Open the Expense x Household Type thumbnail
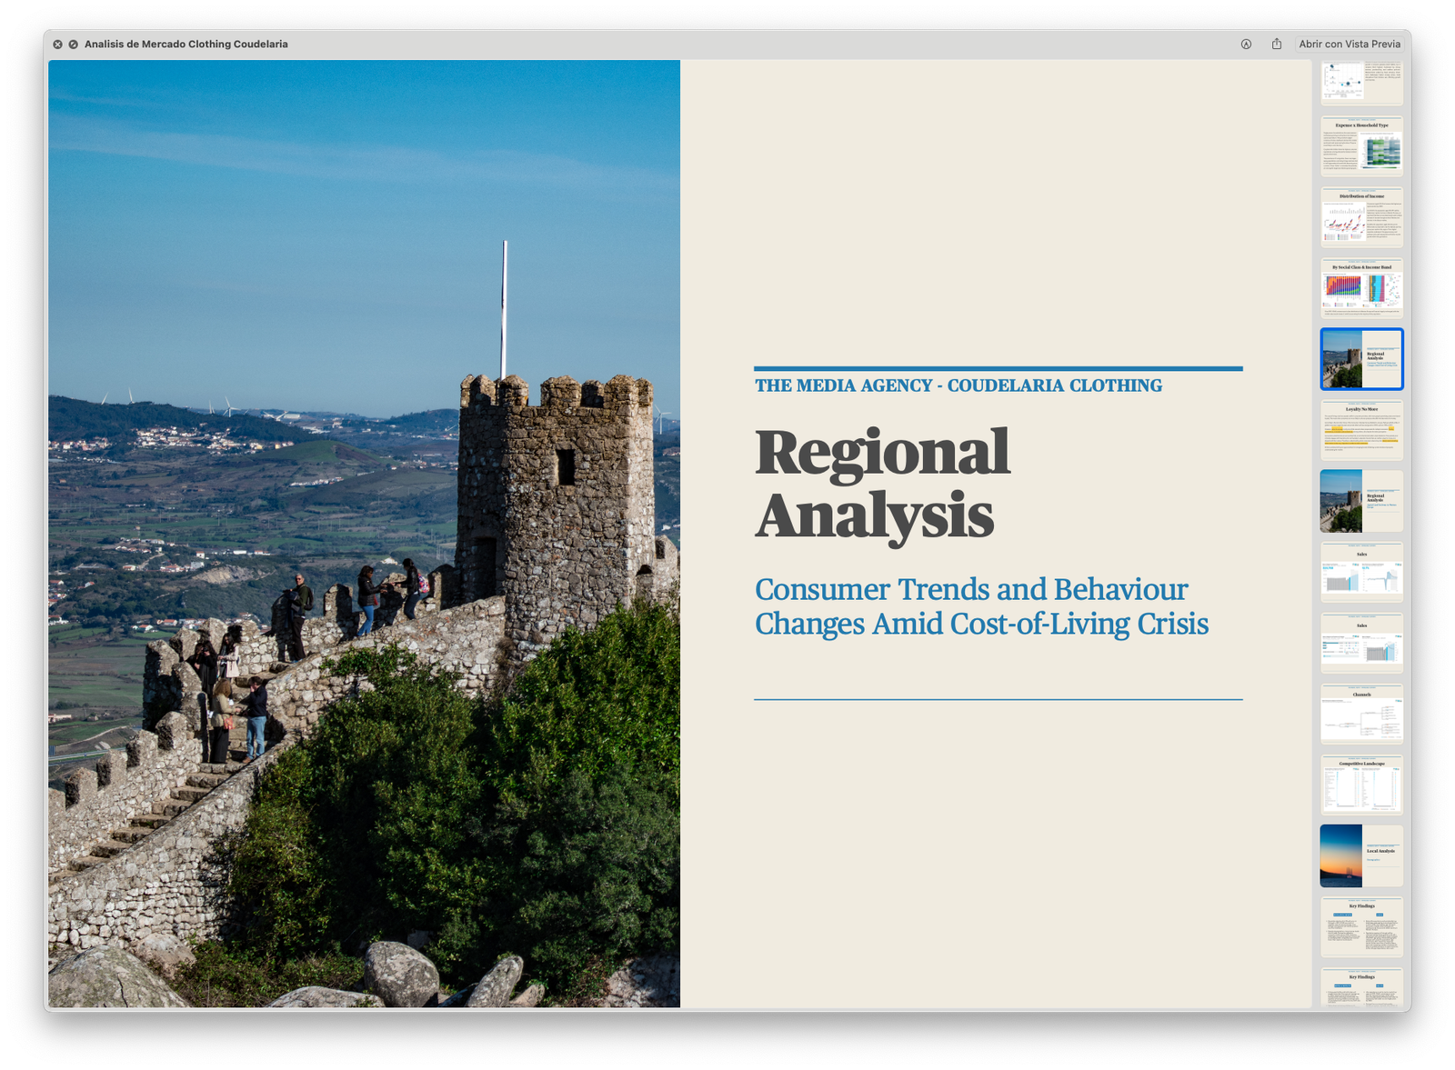This screenshot has width=1455, height=1070. [x=1361, y=145]
